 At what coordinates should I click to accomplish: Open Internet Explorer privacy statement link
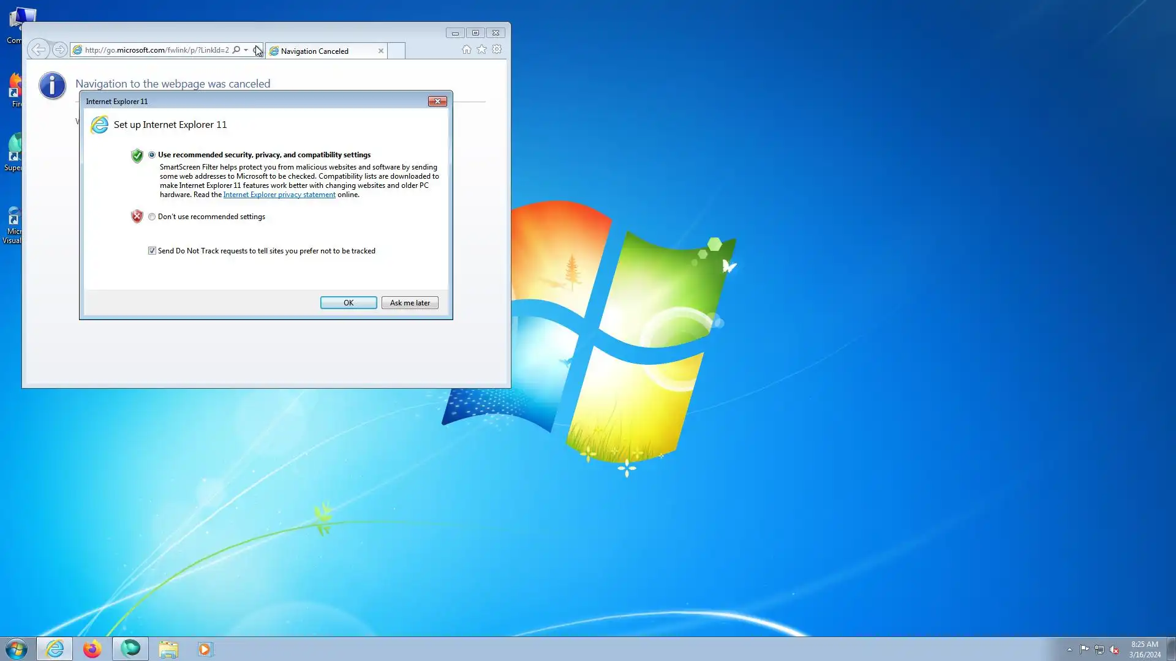279,195
